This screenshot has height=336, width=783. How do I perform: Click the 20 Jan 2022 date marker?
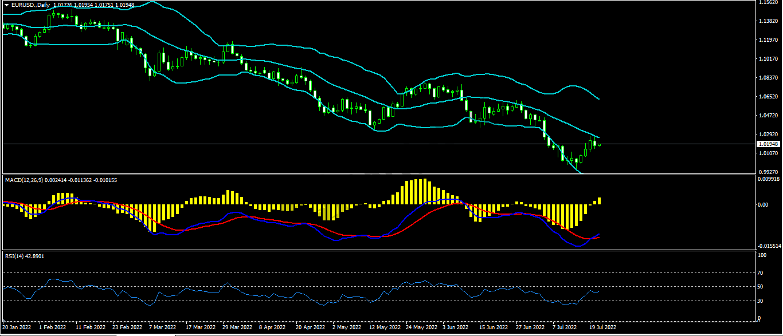(17, 328)
